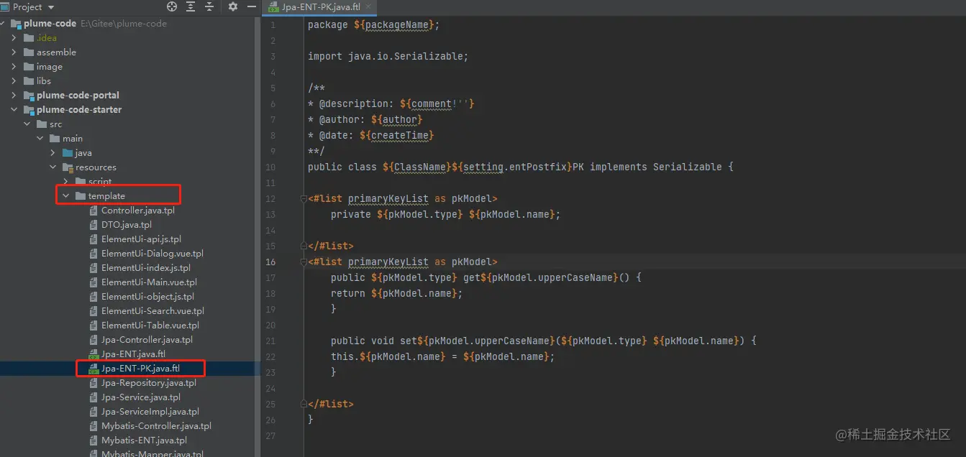
Task: Select ElementUi-Main.vue.tpl file
Action: tap(149, 282)
